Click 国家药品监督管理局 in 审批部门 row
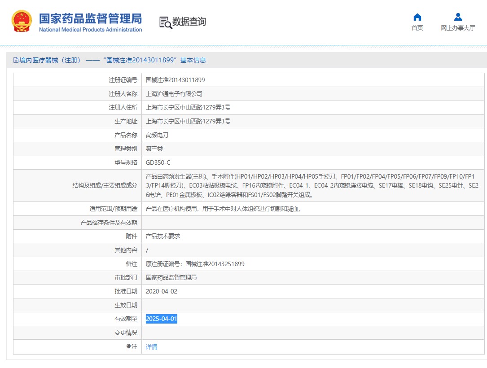 171,278
